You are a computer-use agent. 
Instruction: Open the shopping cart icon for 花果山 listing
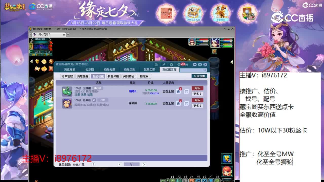point(186,103)
